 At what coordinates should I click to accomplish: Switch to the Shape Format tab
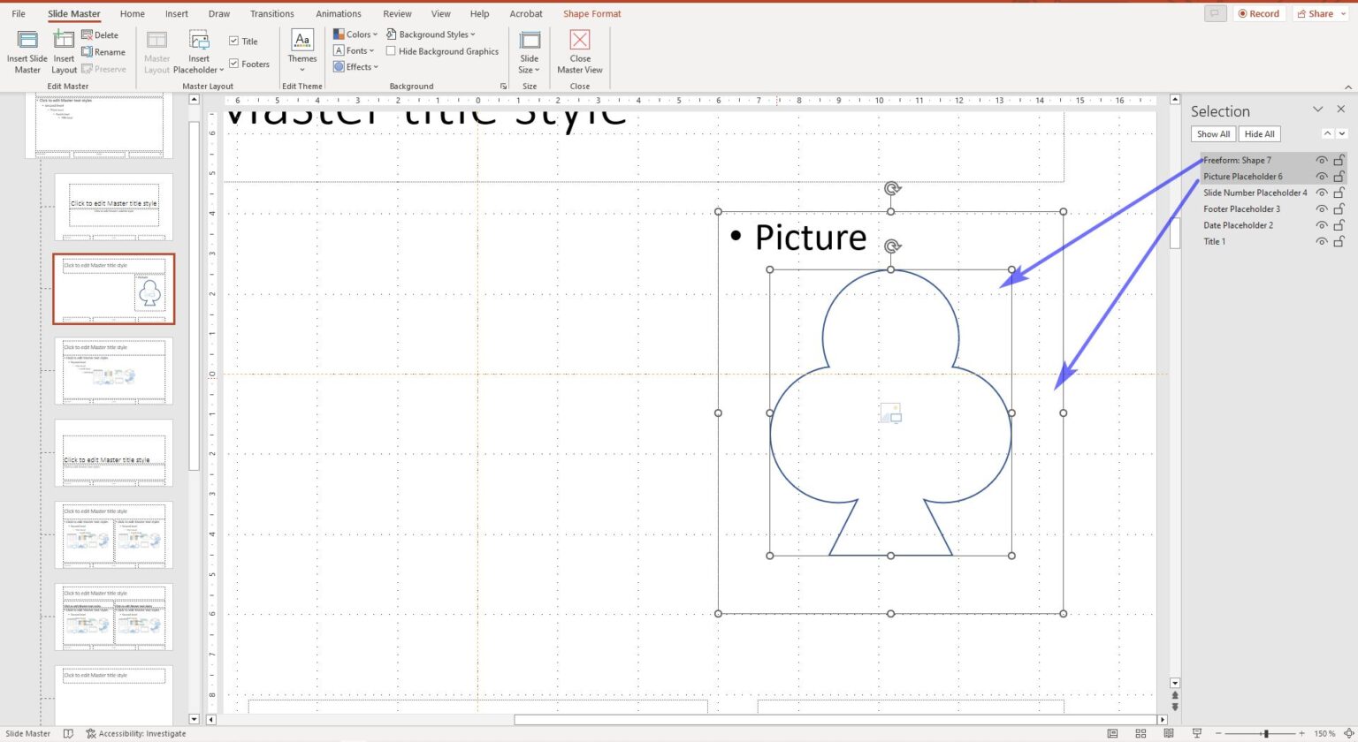(591, 13)
